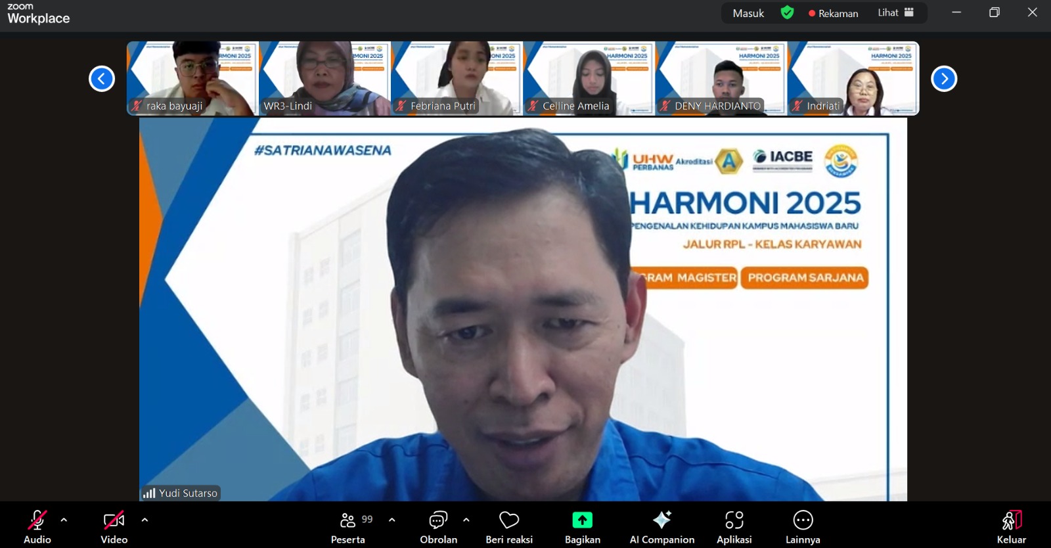The width and height of the screenshot is (1051, 548).
Task: Select DENY HARDIANTO video thumbnail
Action: 721,78
